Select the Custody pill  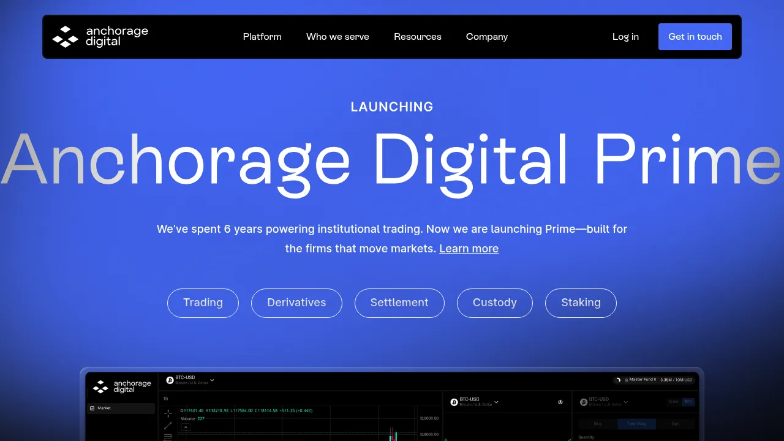tap(495, 303)
